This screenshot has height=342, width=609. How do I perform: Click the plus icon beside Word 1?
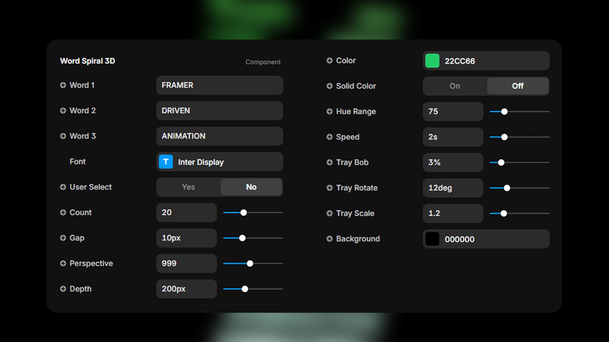click(63, 85)
